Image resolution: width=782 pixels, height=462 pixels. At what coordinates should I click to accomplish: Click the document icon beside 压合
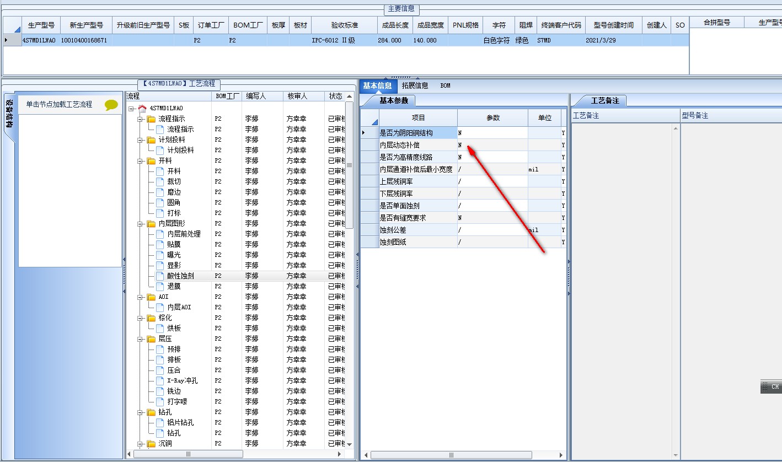point(160,370)
